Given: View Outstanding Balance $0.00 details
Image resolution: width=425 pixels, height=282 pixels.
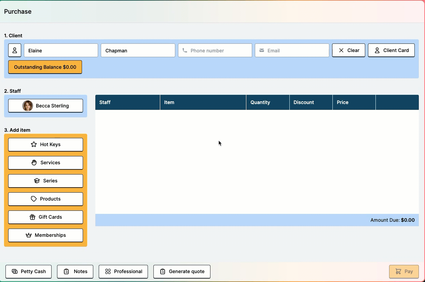Looking at the screenshot, I should point(45,67).
